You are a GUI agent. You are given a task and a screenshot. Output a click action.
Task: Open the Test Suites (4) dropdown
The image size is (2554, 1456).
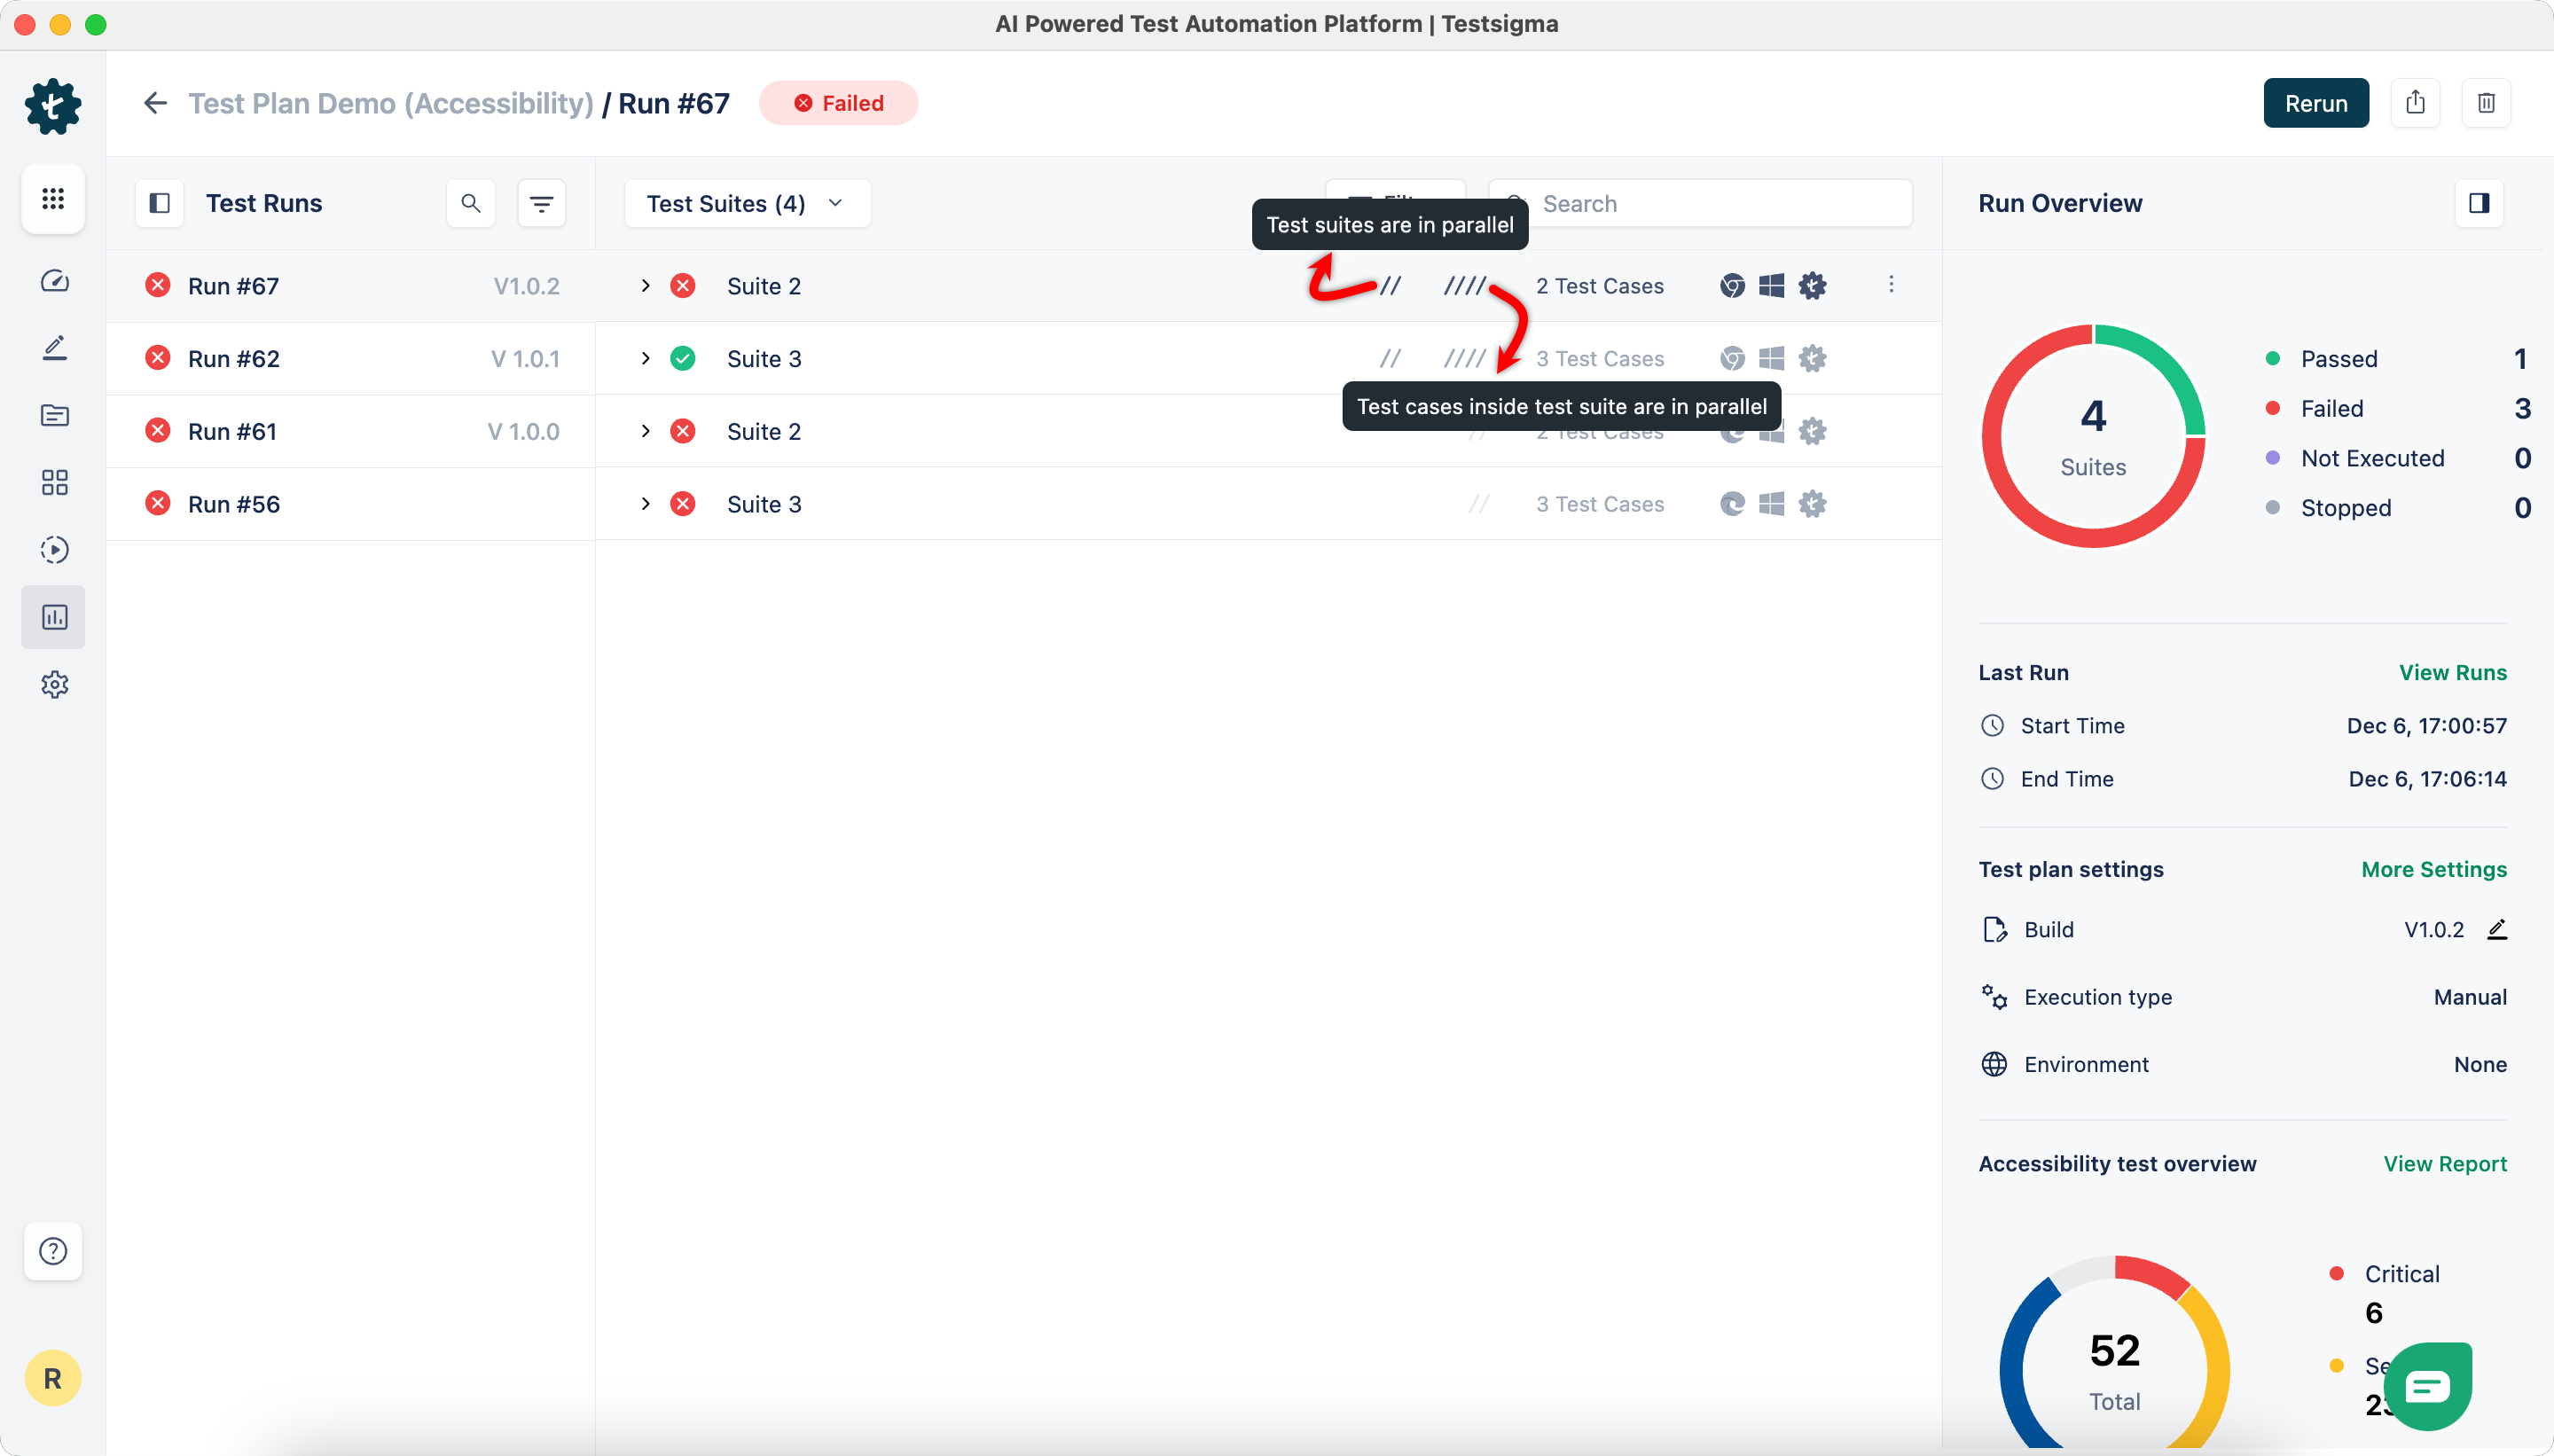[x=746, y=203]
